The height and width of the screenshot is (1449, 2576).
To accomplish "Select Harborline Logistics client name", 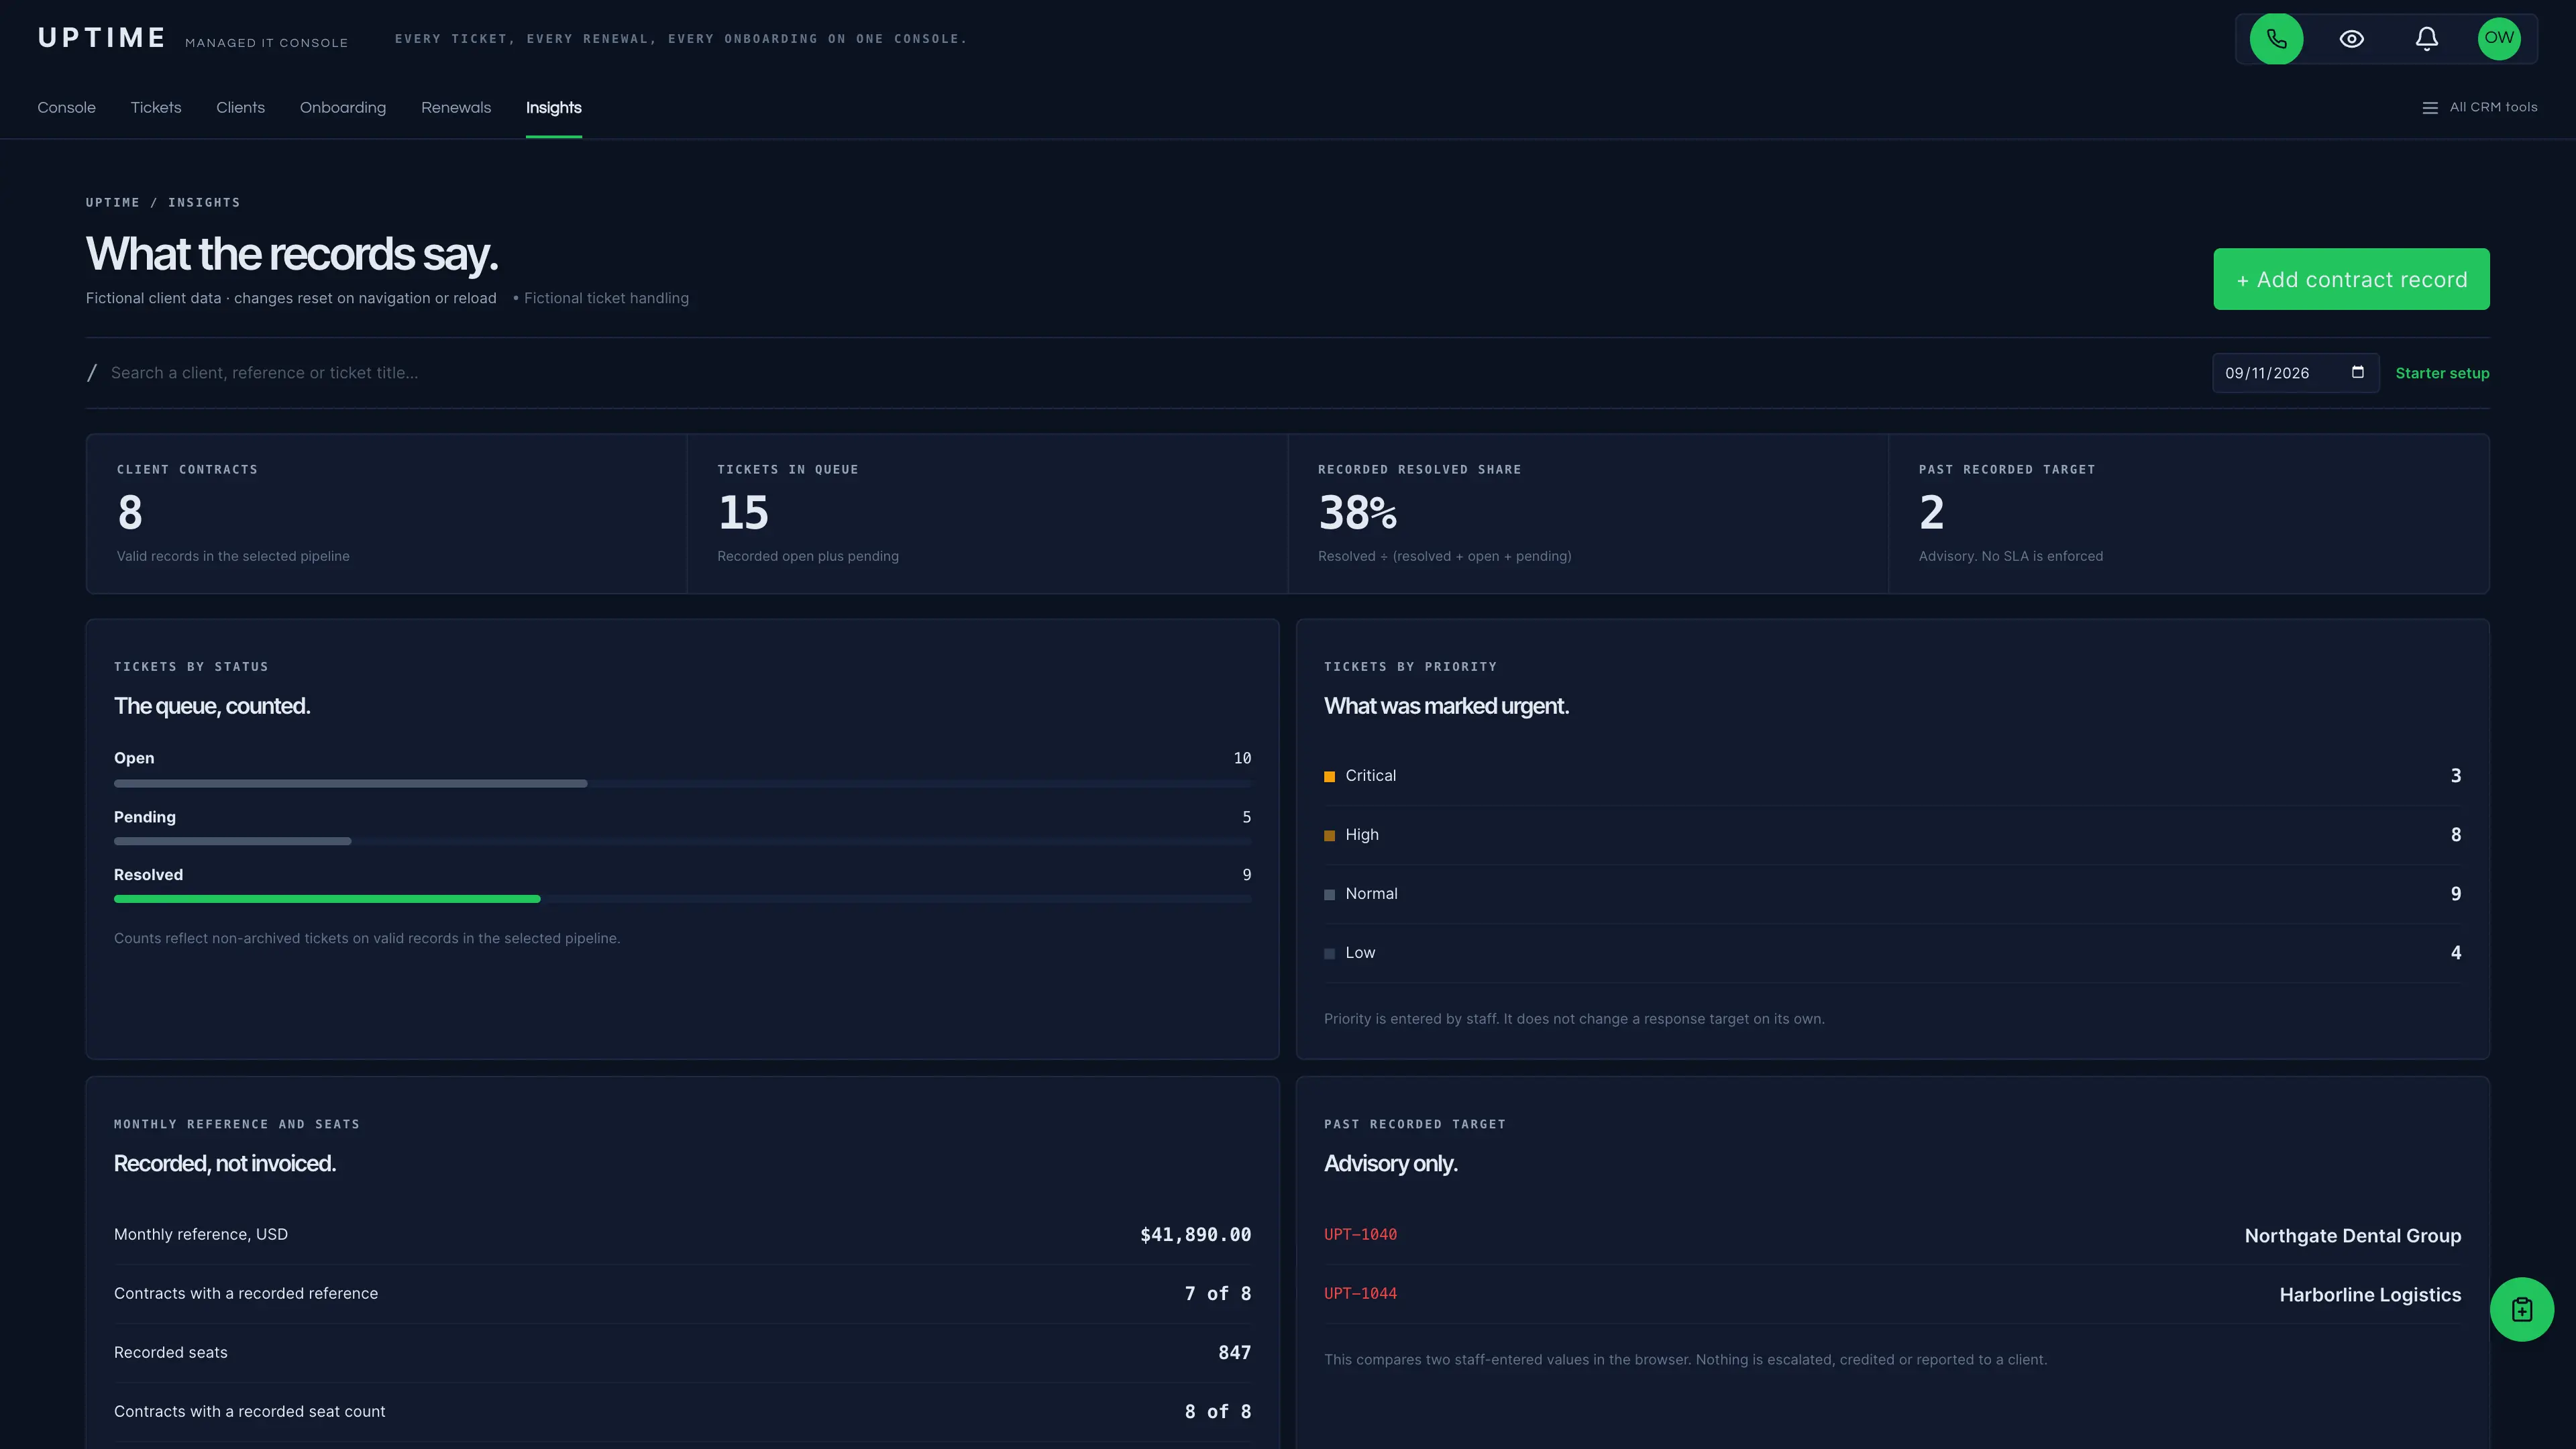I will point(2370,1295).
